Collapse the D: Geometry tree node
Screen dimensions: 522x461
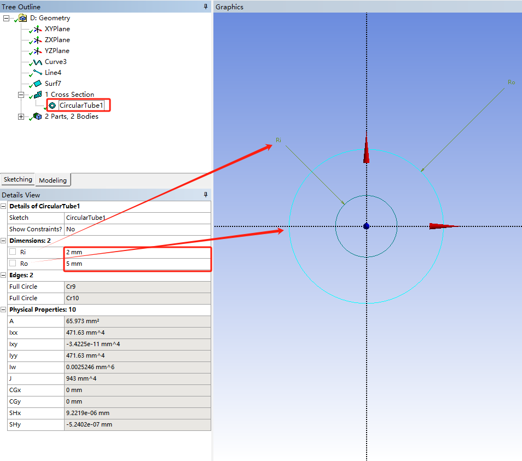point(6,18)
